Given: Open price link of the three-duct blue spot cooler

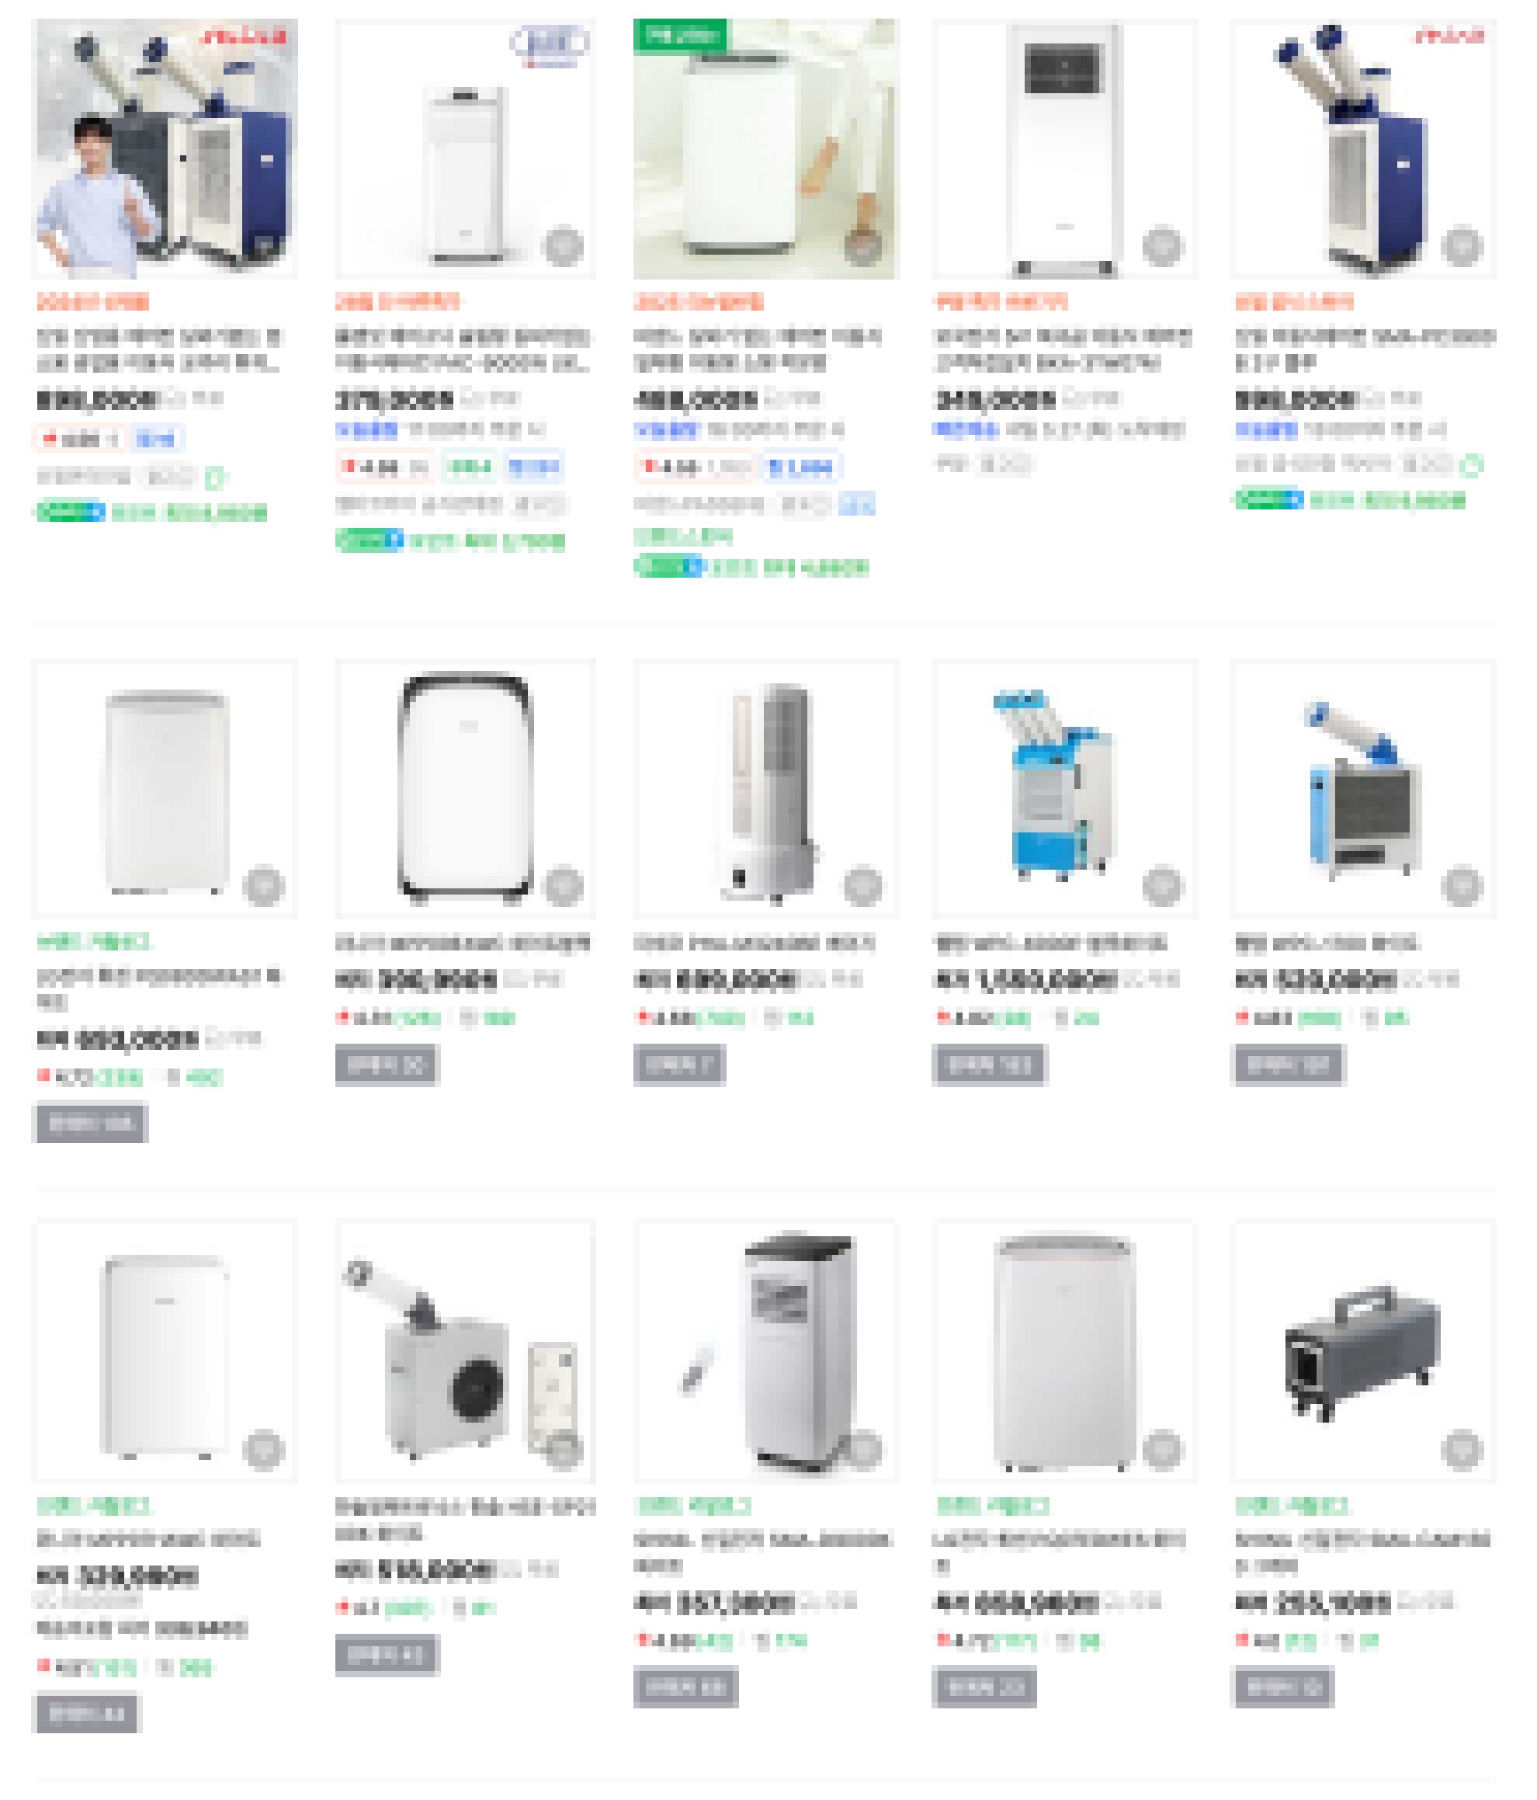Looking at the screenshot, I should (x=1025, y=981).
